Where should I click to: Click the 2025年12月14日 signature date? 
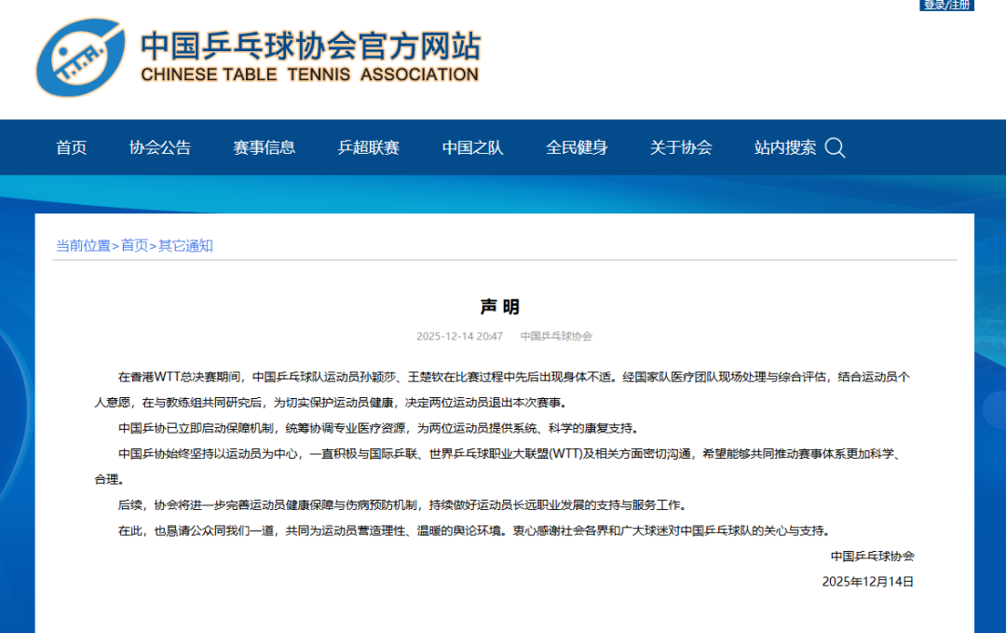coord(867,581)
